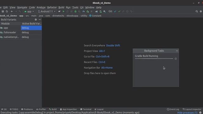Click the Search Everywhere magnifier icon

[197, 11]
